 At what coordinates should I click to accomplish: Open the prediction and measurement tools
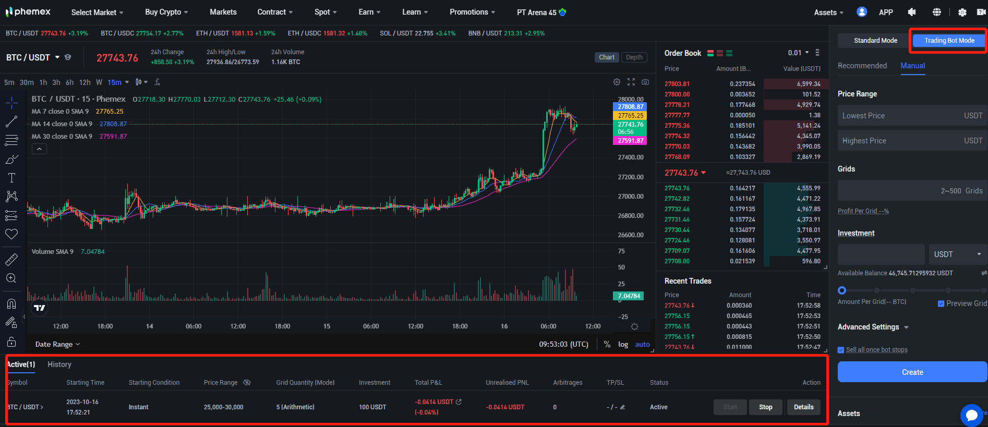tap(11, 215)
